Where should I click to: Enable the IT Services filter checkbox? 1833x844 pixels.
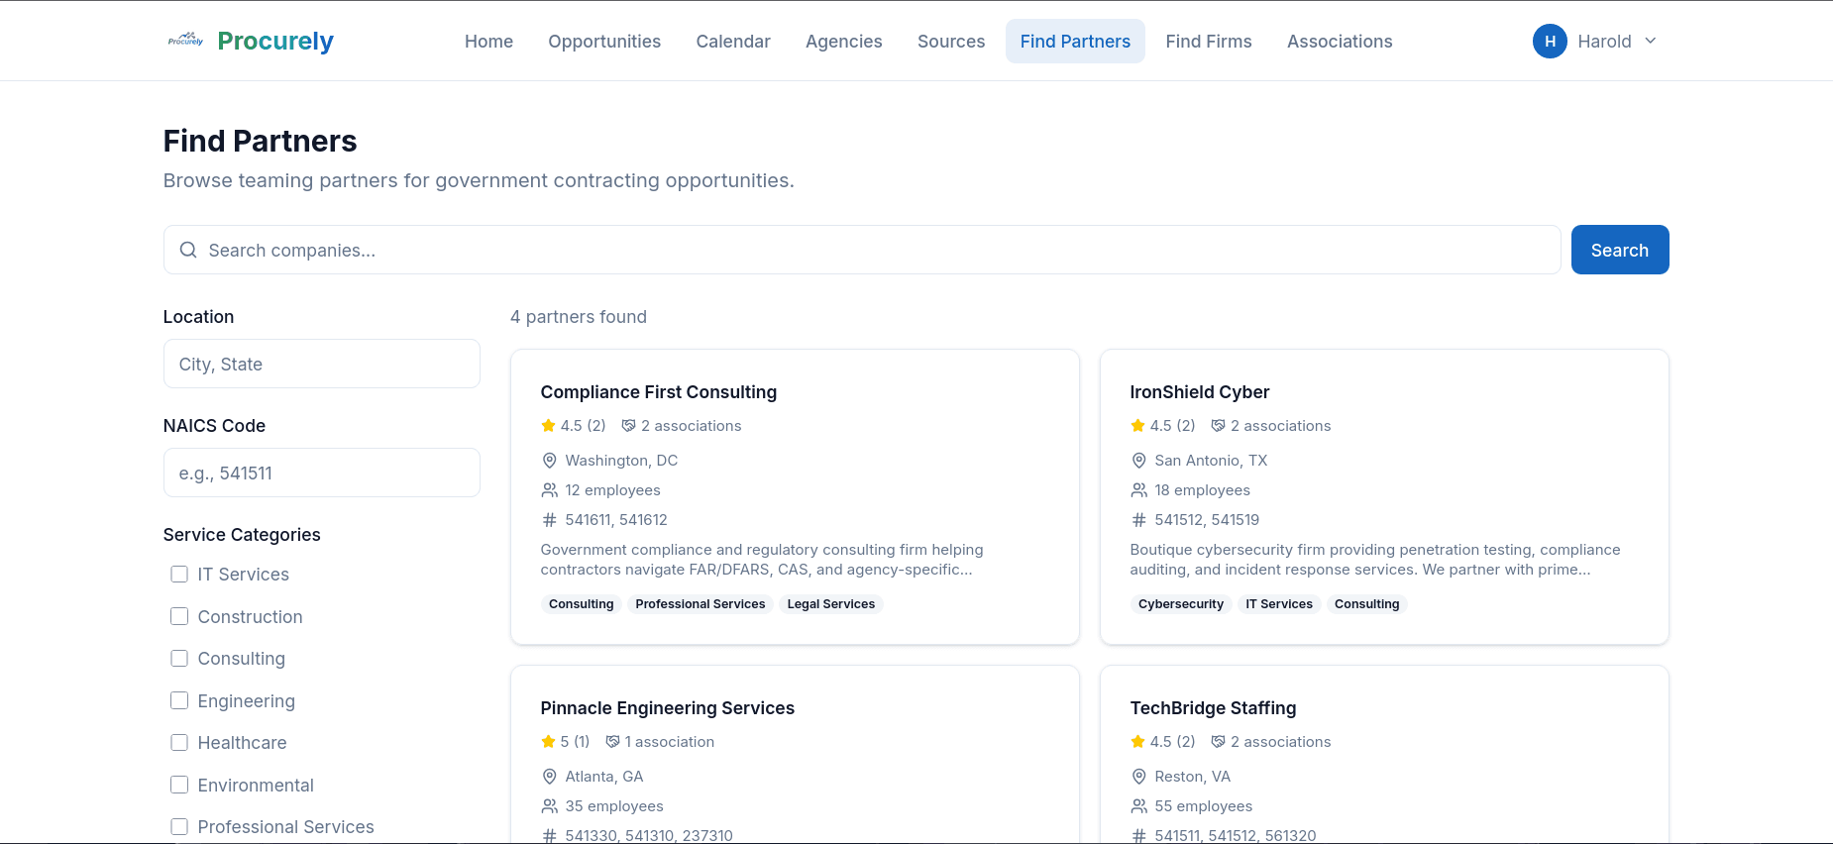(x=179, y=574)
